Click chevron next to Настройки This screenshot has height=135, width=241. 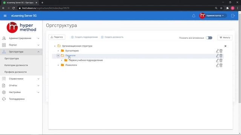pos(38,92)
